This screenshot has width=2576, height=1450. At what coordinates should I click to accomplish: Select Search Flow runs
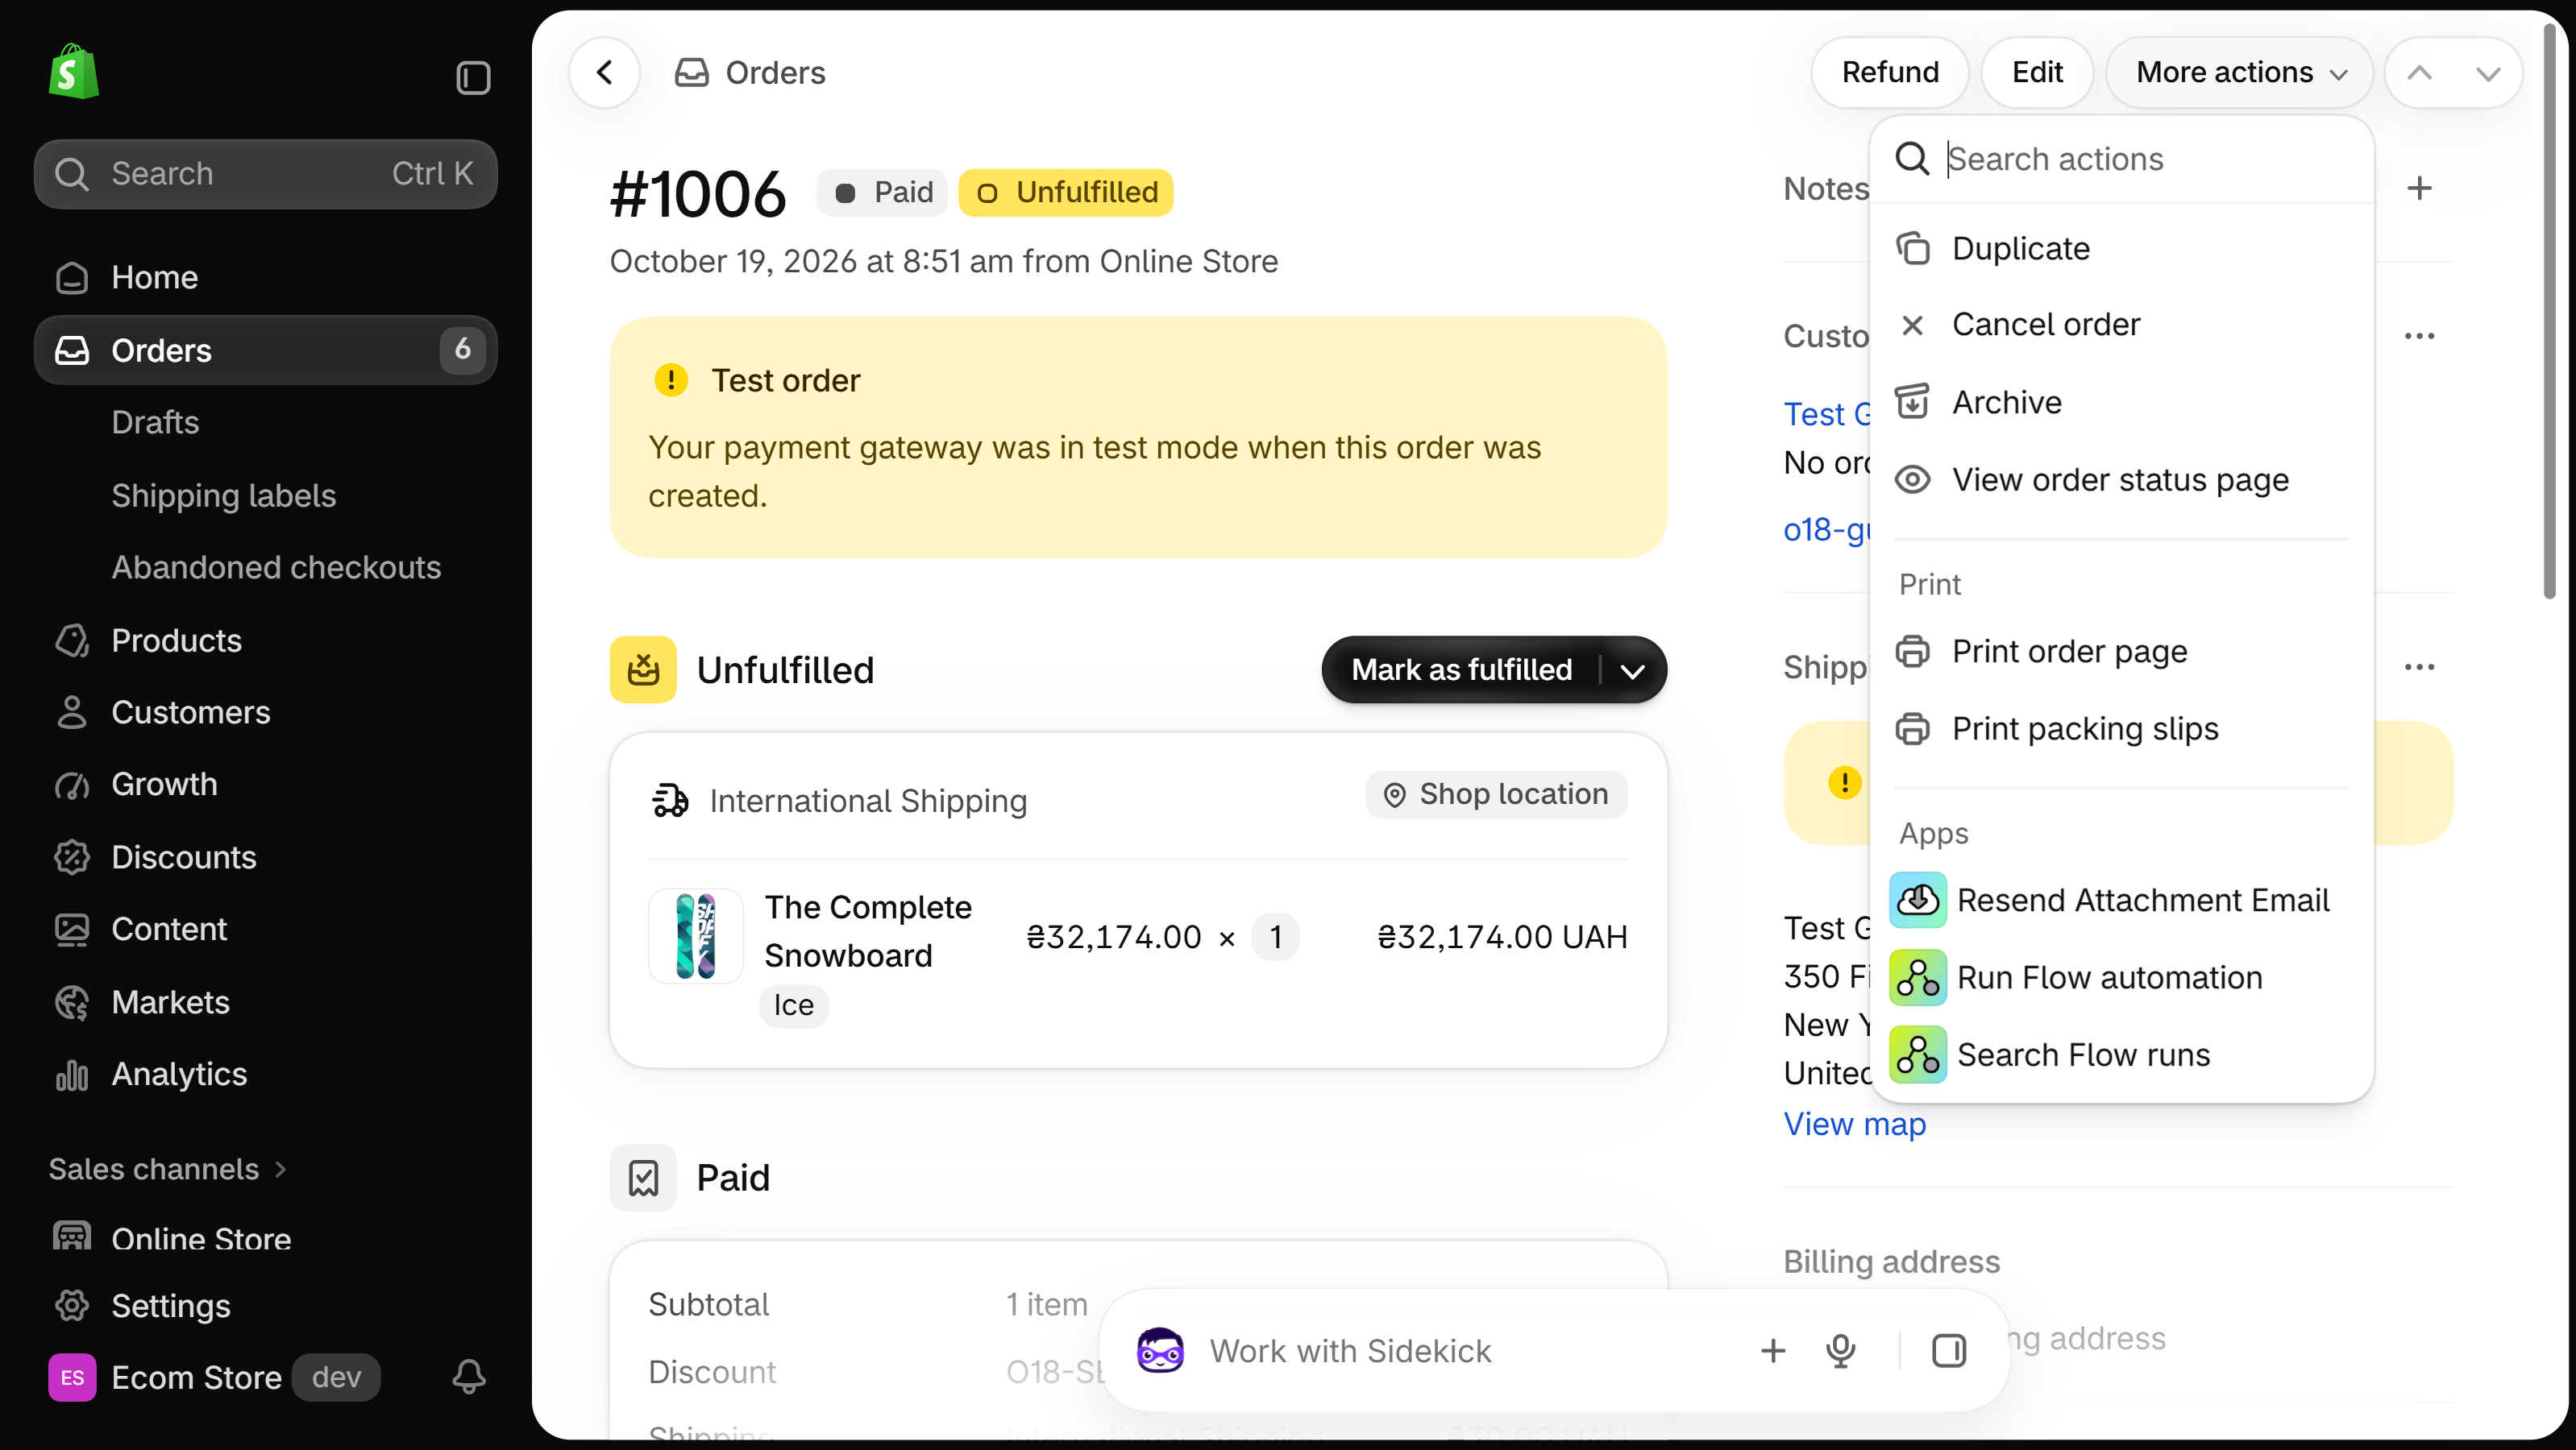(2120, 1054)
